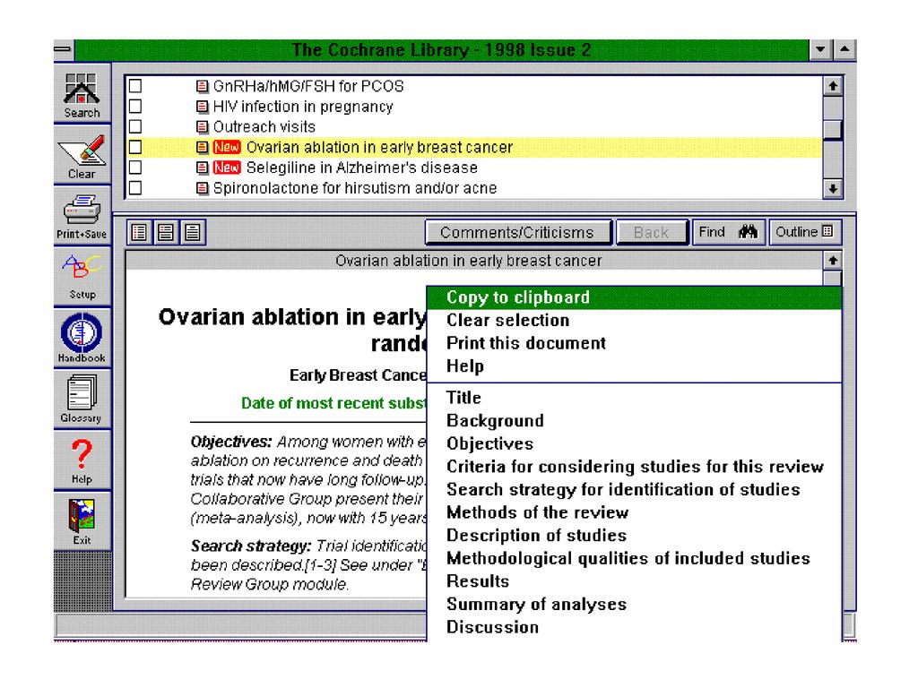918x688 pixels.
Task: Click up arrow of review list scrollbar
Action: coord(833,87)
